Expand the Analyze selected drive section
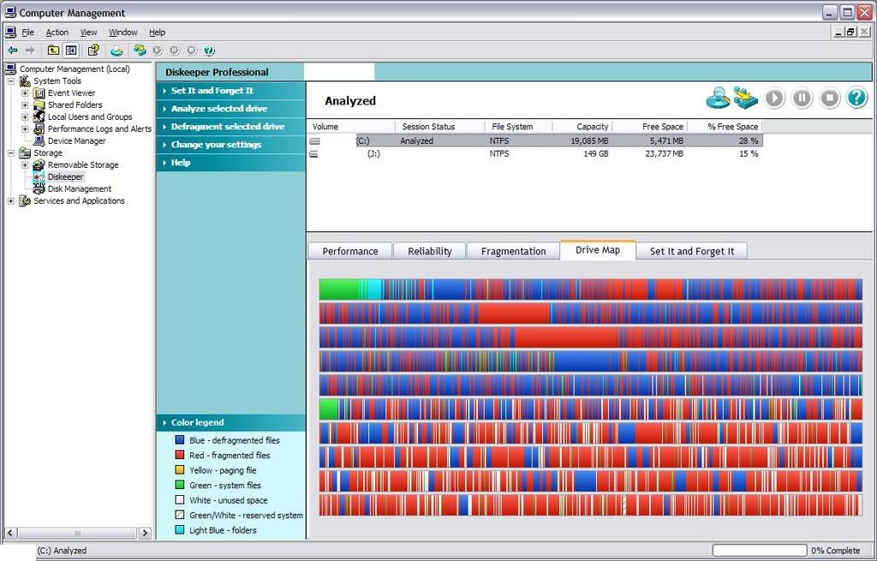 coord(231,109)
